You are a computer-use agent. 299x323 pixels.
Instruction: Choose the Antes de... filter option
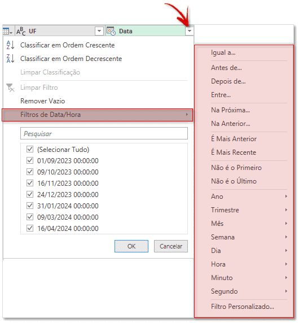[x=226, y=68]
